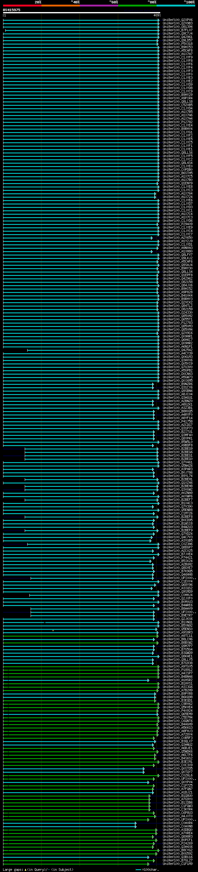Select hit UniRef100_Q9LKJ2

(x=178, y=258)
